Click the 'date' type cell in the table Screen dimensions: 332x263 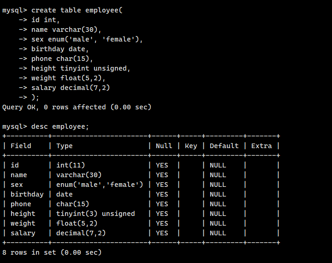click(65, 194)
